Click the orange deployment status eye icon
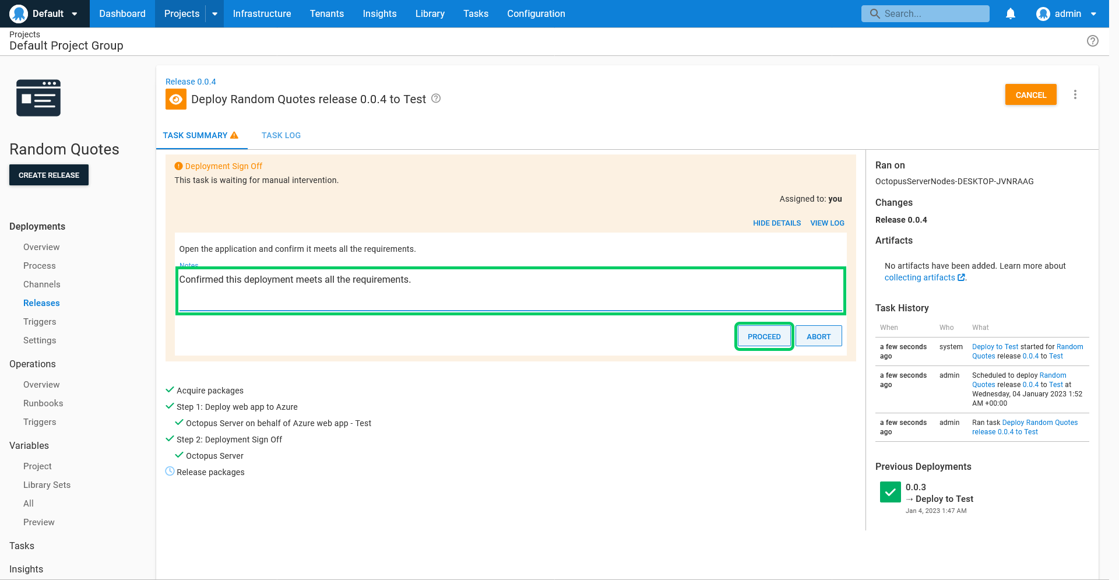 (x=176, y=99)
